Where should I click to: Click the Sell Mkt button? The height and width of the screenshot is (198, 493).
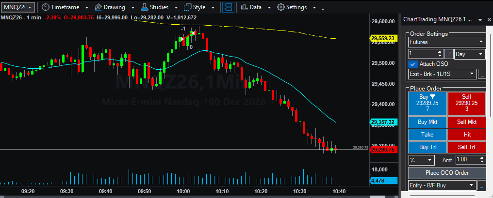click(467, 122)
